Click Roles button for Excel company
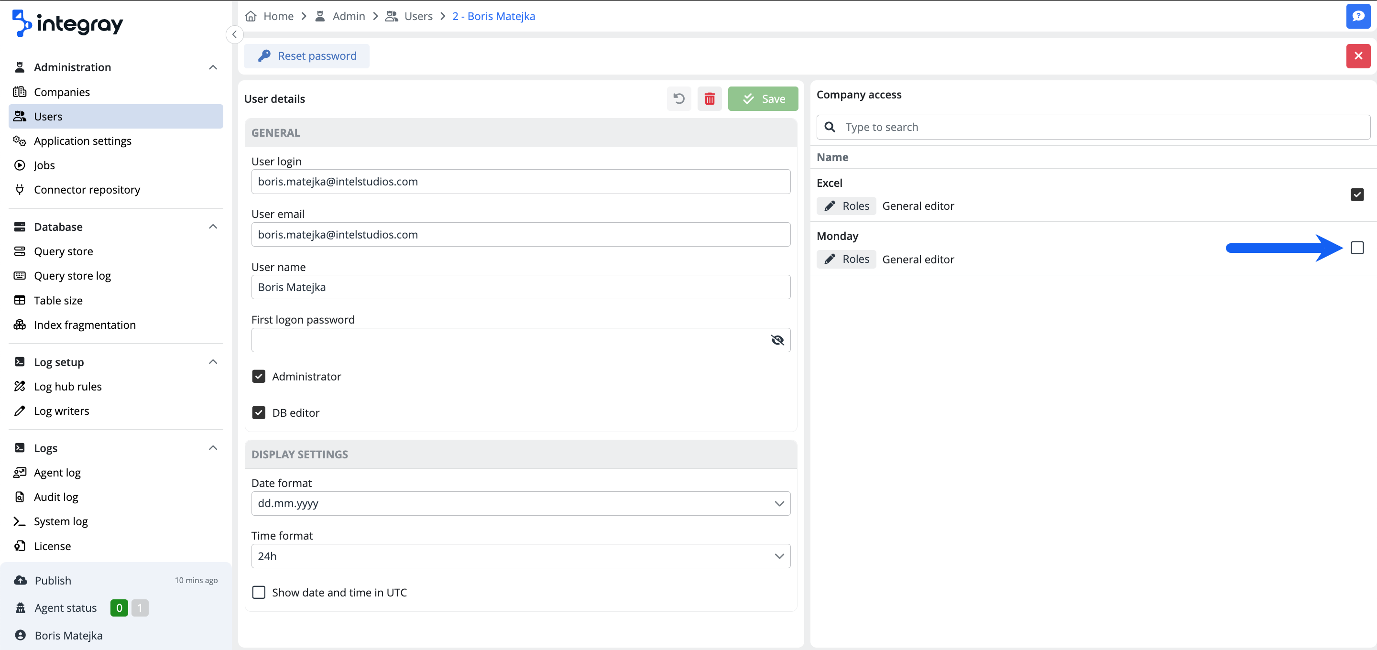Image resolution: width=1377 pixels, height=650 pixels. pyautogui.click(x=846, y=206)
